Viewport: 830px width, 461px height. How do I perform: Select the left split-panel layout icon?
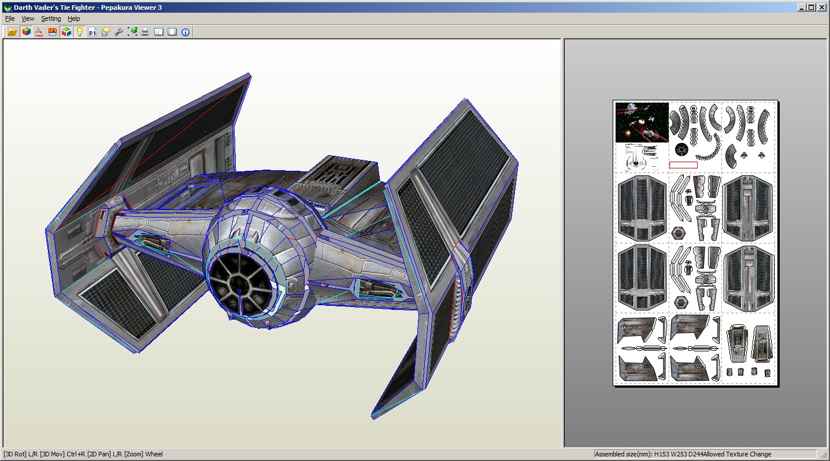tap(159, 32)
